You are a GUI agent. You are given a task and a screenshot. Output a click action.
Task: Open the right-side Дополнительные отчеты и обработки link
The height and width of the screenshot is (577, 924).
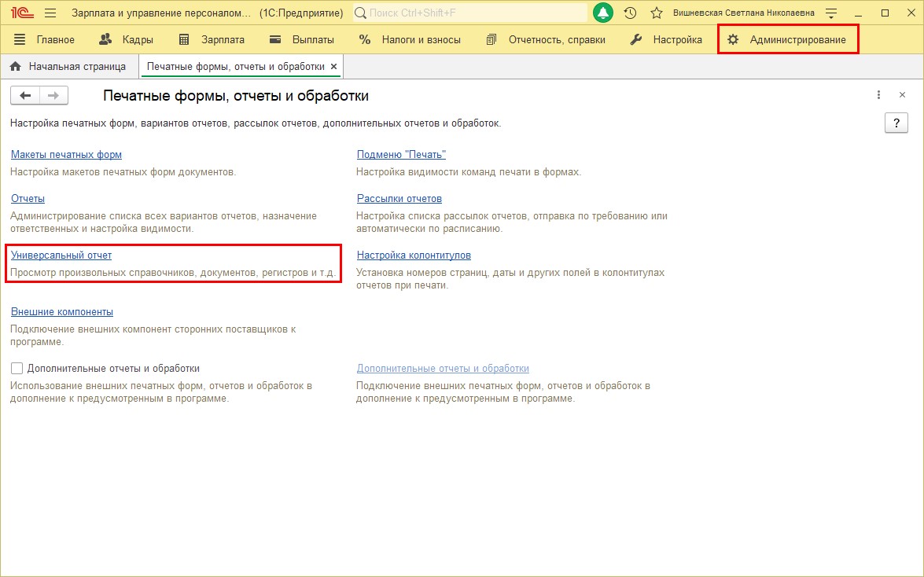tap(443, 369)
